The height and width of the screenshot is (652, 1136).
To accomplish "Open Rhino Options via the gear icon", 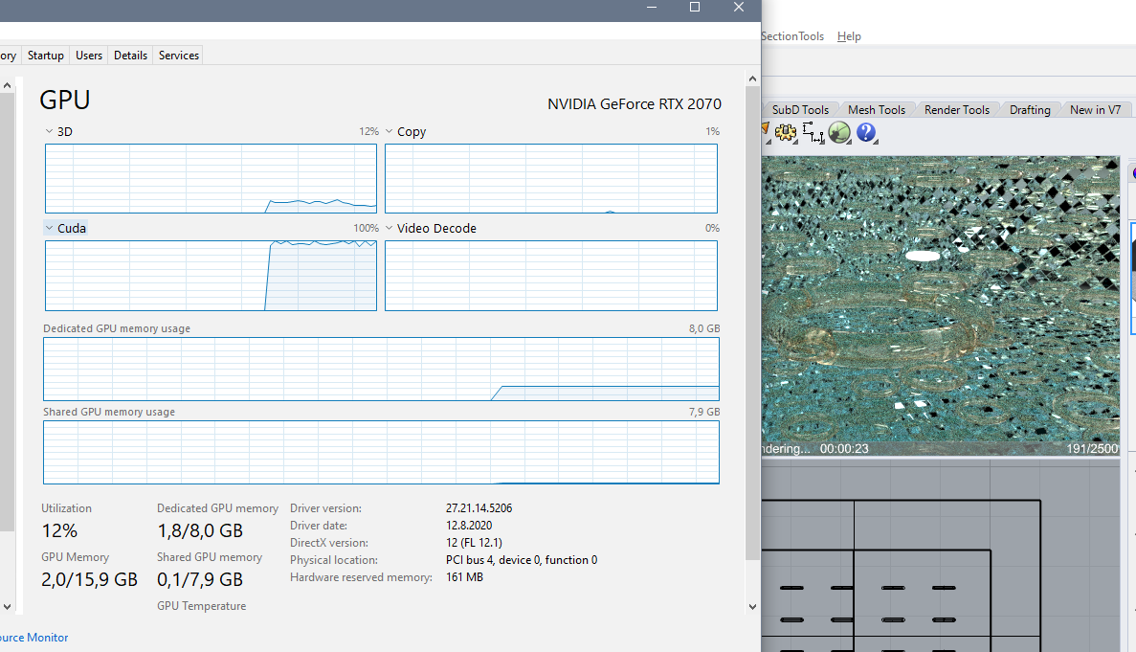I will pos(786,133).
